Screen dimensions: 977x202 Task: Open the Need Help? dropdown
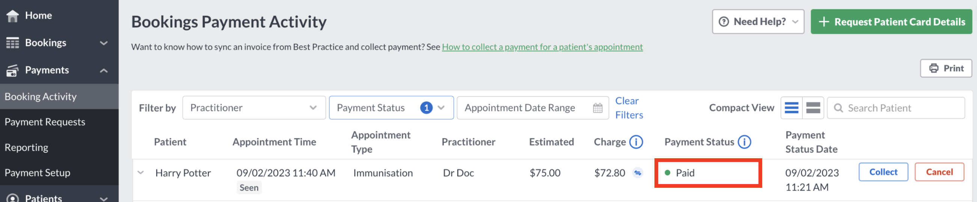[x=758, y=22]
